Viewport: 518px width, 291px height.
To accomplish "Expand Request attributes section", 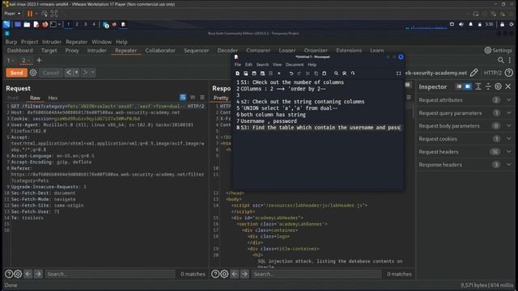I will coord(465,100).
